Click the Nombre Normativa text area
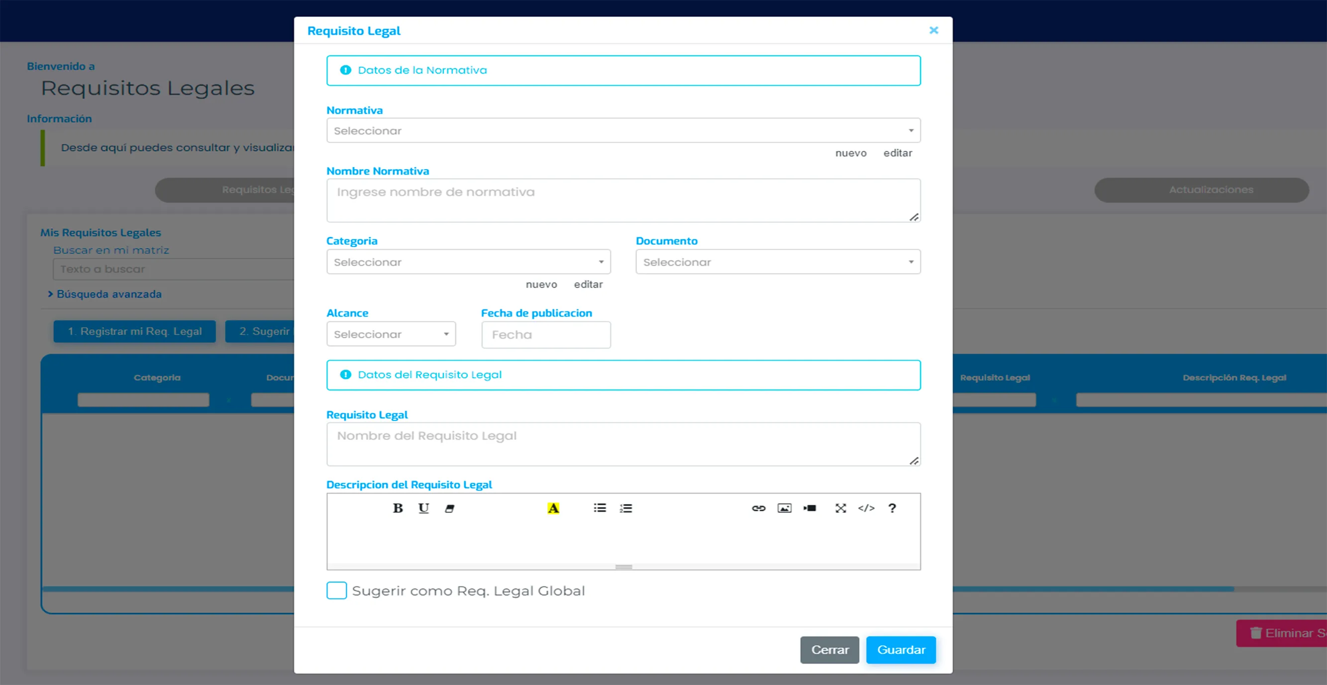The image size is (1327, 685). tap(623, 201)
